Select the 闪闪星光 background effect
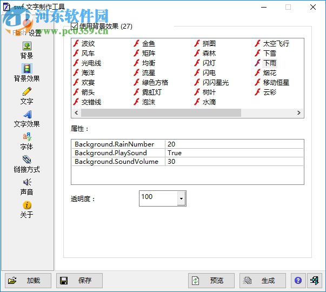The image size is (326, 292). [211, 83]
